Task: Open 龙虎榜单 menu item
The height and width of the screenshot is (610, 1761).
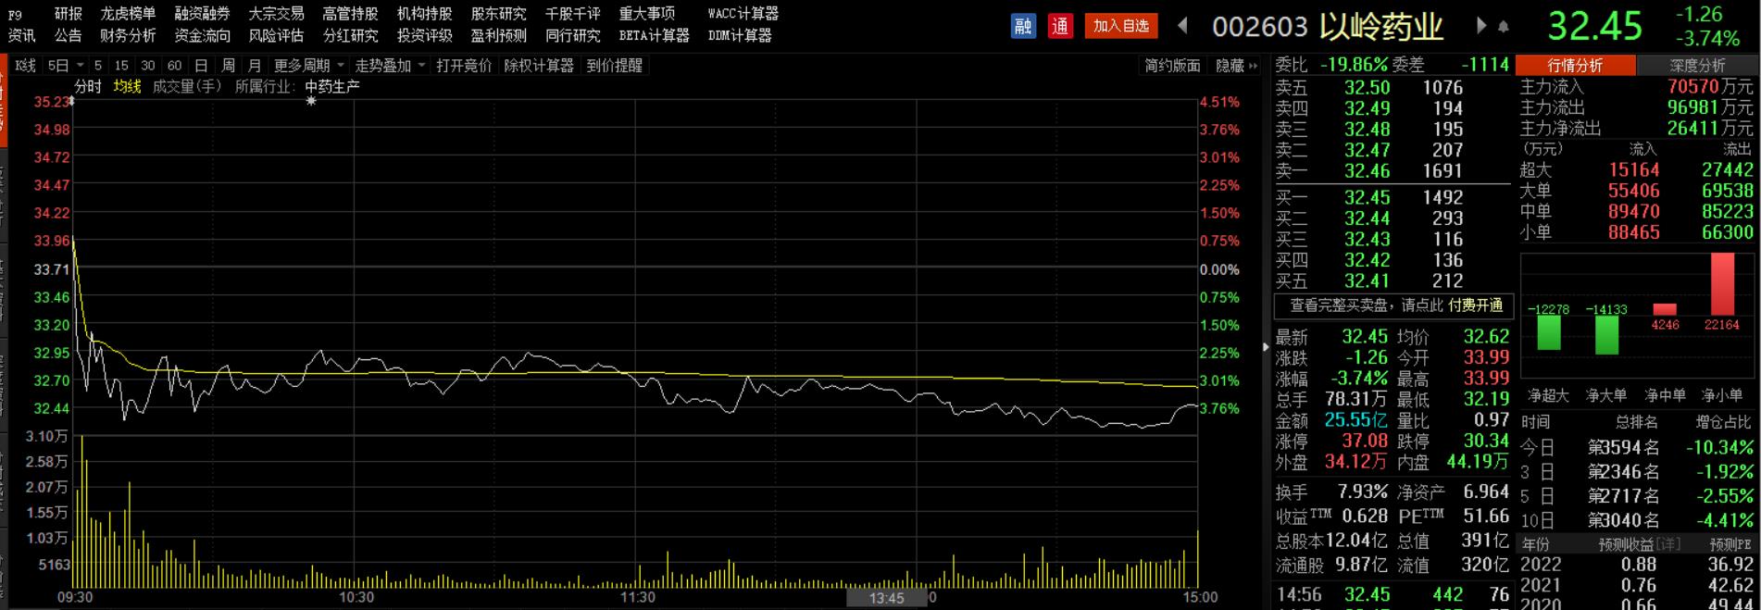Action: (x=128, y=14)
